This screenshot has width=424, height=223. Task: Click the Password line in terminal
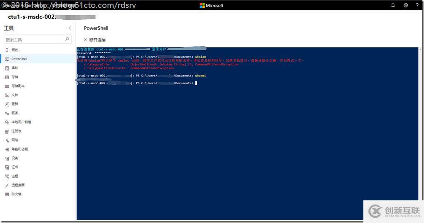[94, 53]
